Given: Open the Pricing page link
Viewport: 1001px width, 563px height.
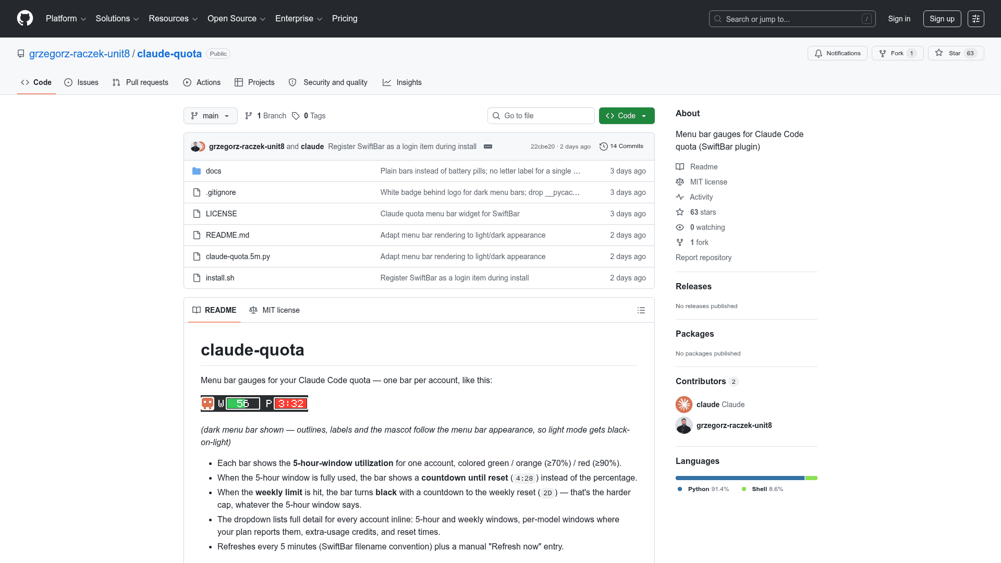Looking at the screenshot, I should click(345, 19).
